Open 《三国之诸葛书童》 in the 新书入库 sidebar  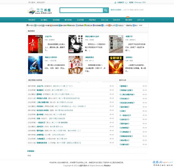click(x=127, y=94)
